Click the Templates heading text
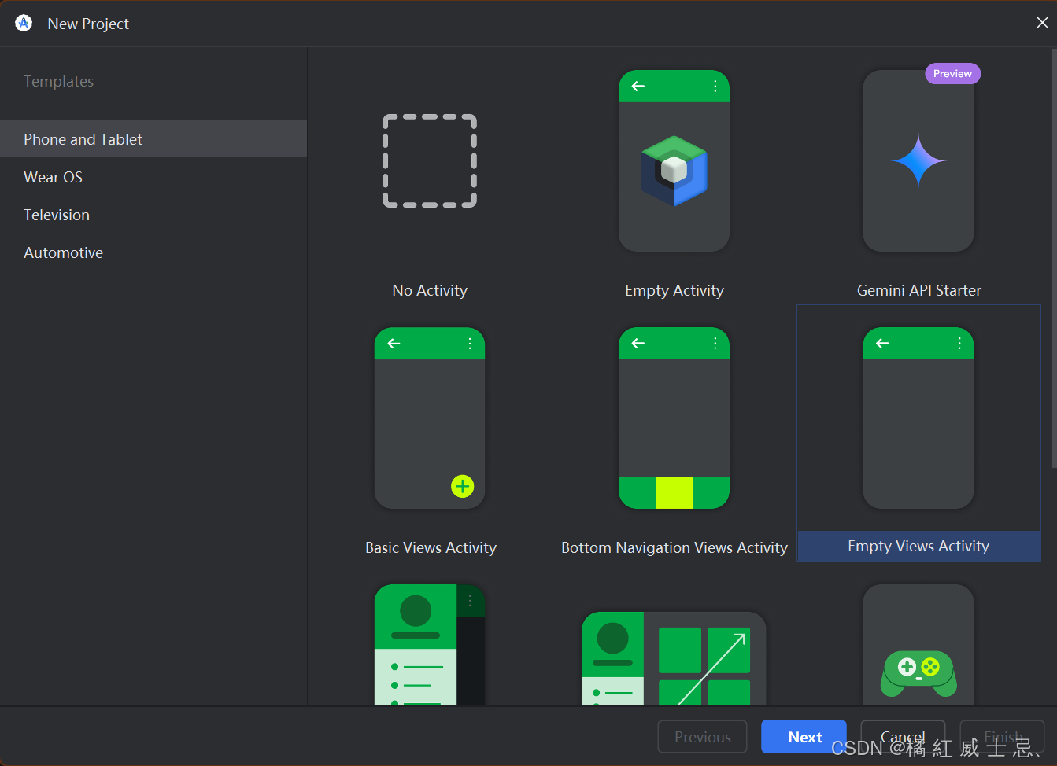 [x=58, y=81]
